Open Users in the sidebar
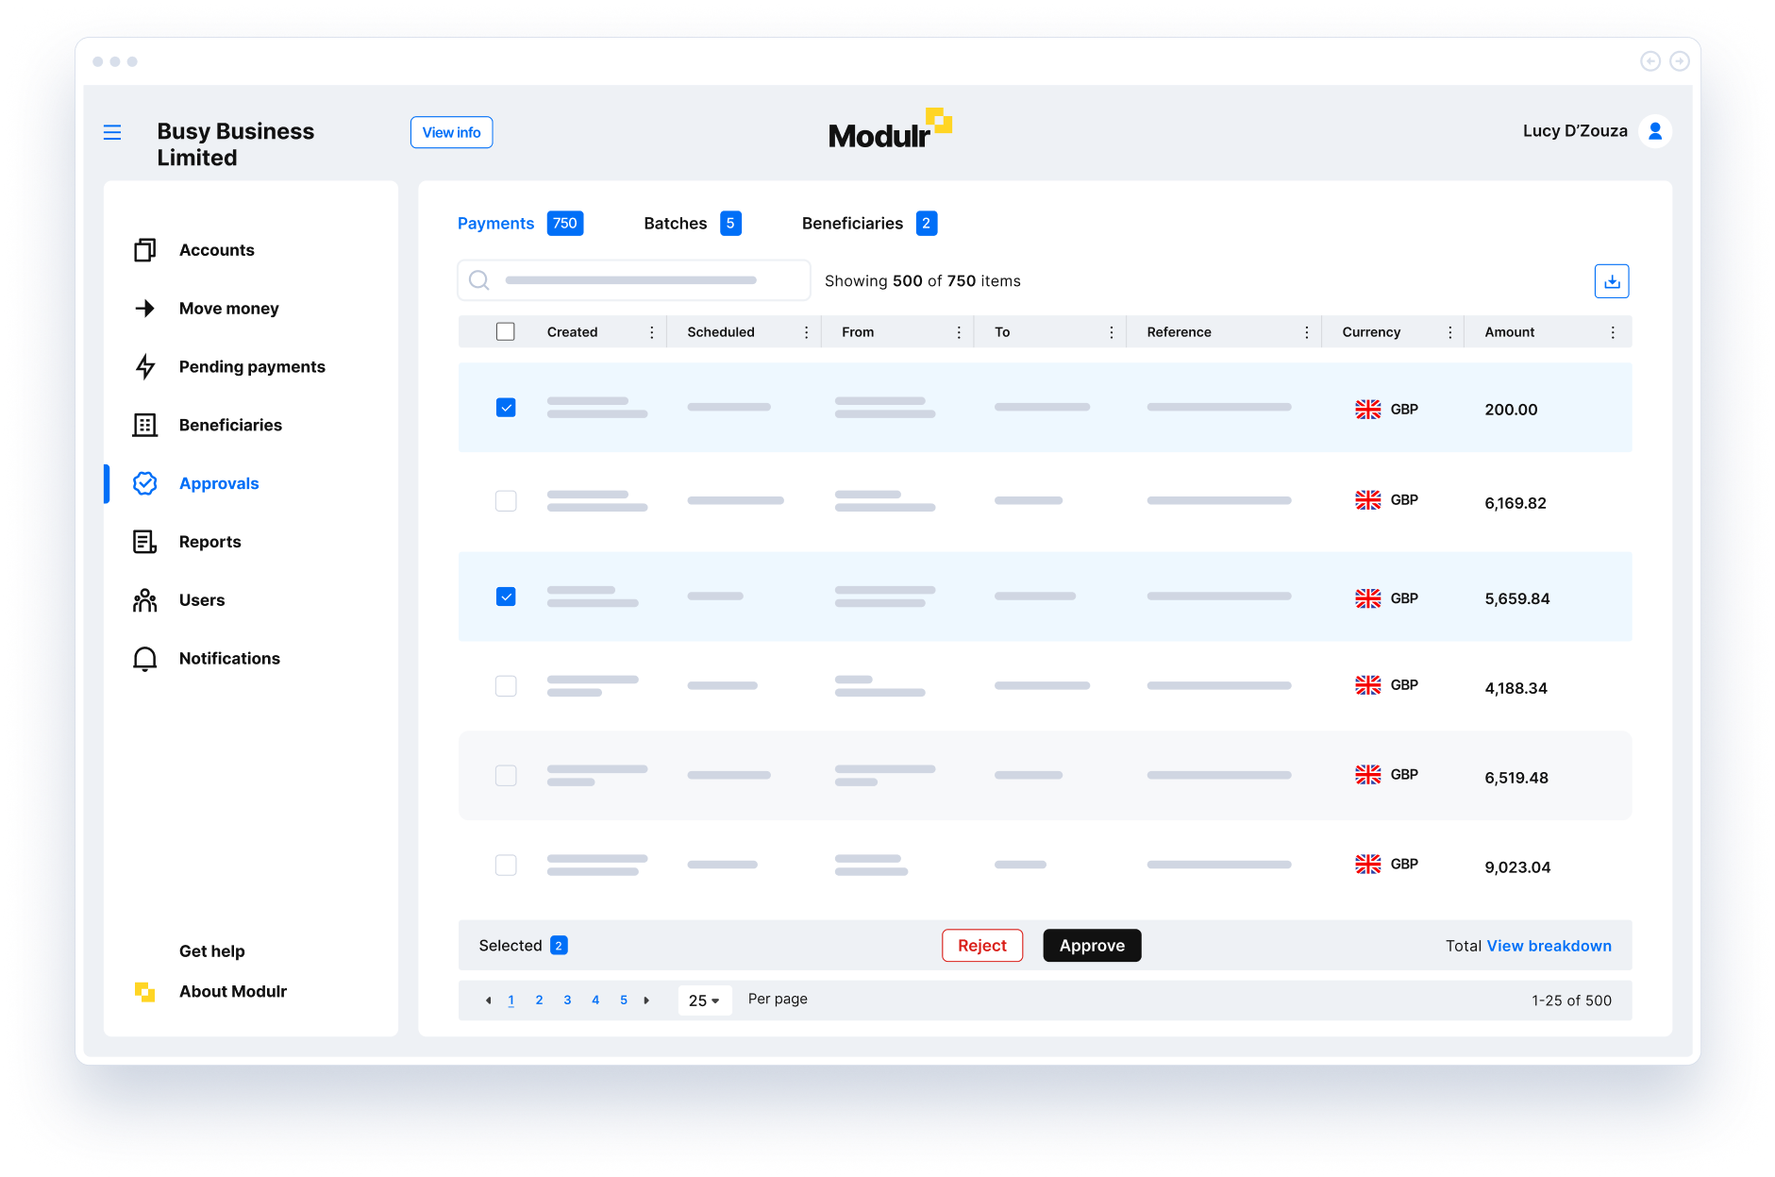This screenshot has height=1177, width=1775. (202, 600)
